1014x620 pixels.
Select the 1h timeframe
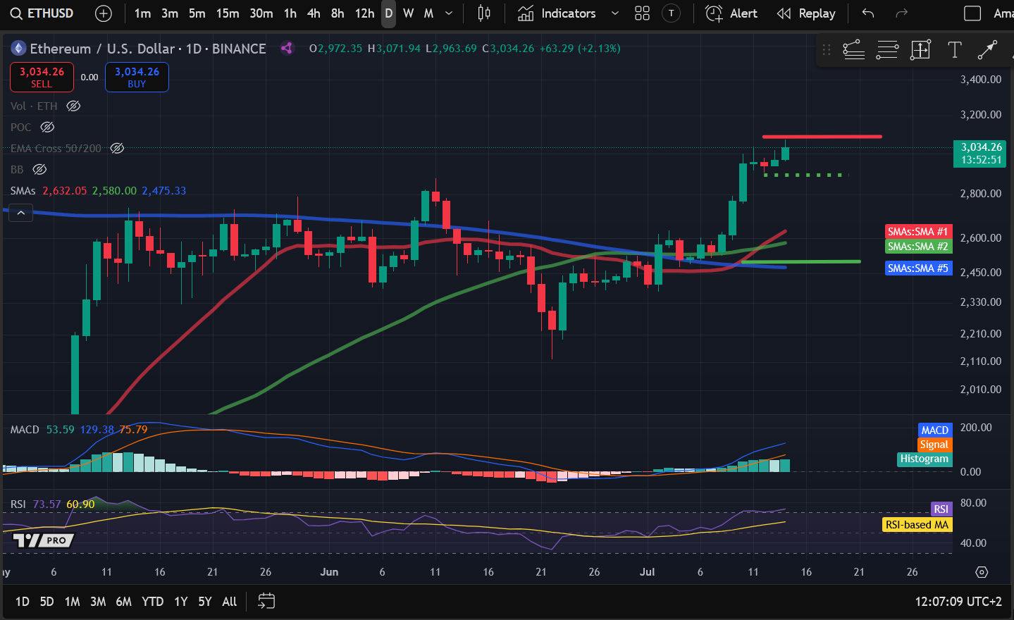(290, 13)
